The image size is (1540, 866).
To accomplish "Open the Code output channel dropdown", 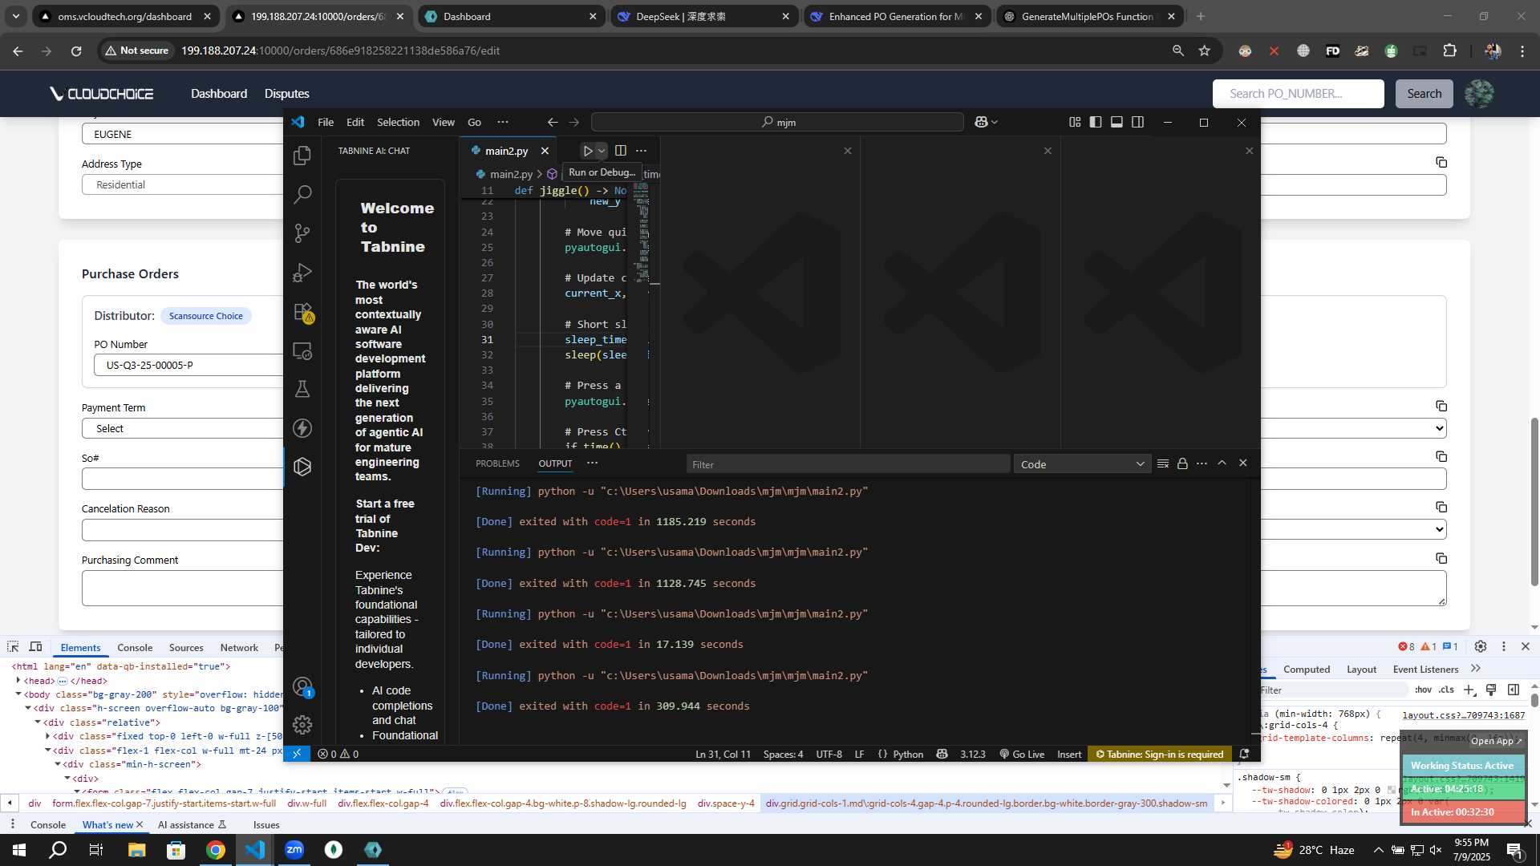I will 1082,464.
